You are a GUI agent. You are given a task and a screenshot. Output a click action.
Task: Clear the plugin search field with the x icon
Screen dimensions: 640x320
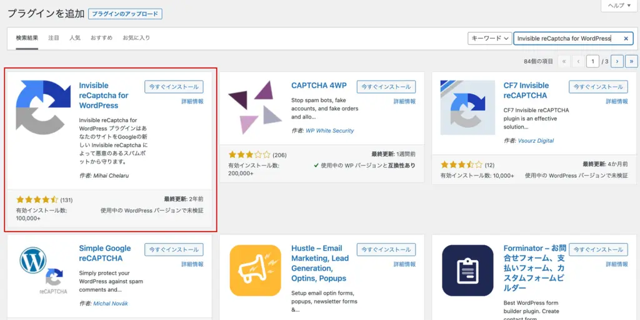(x=626, y=38)
